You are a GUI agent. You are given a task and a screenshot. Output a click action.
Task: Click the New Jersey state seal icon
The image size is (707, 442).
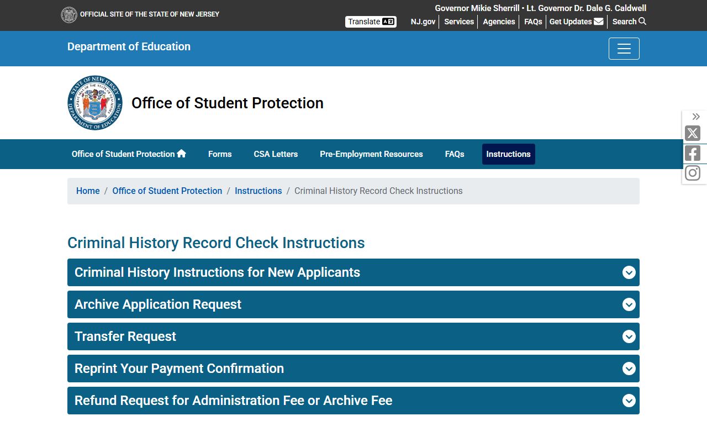point(69,15)
